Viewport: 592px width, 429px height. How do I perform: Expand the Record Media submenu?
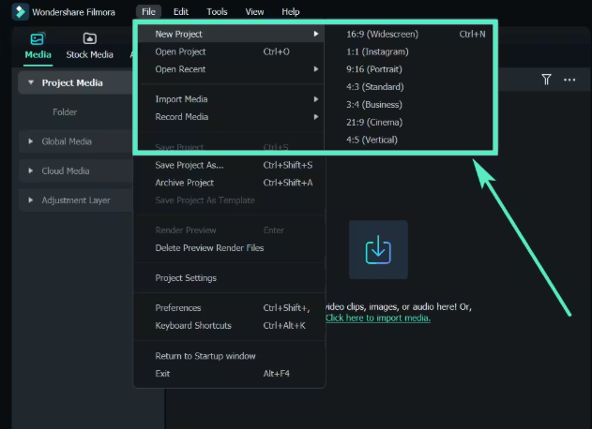coord(231,117)
